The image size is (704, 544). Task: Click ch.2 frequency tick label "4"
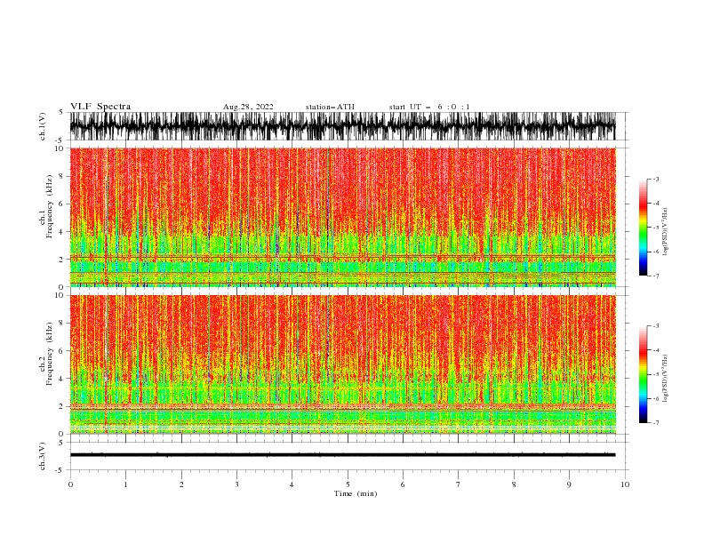61,379
